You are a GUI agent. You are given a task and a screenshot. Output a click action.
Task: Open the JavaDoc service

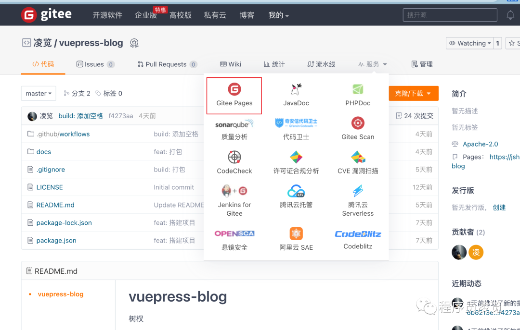point(296,96)
